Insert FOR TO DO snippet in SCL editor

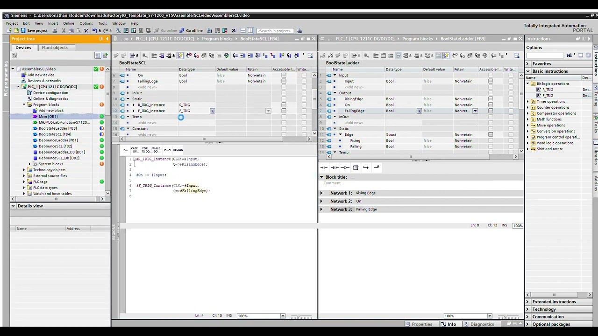(146, 150)
